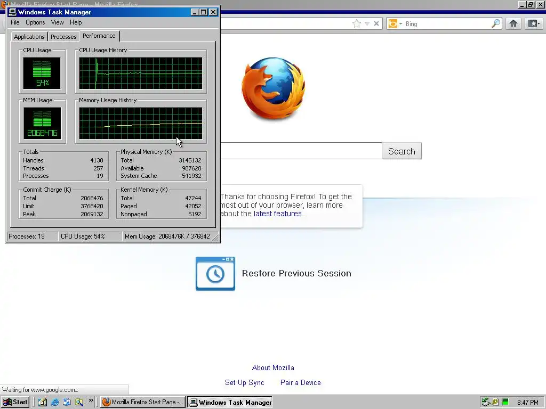This screenshot has height=409, width=546.
Task: Click the Memory Usage History graph
Action: (141, 123)
